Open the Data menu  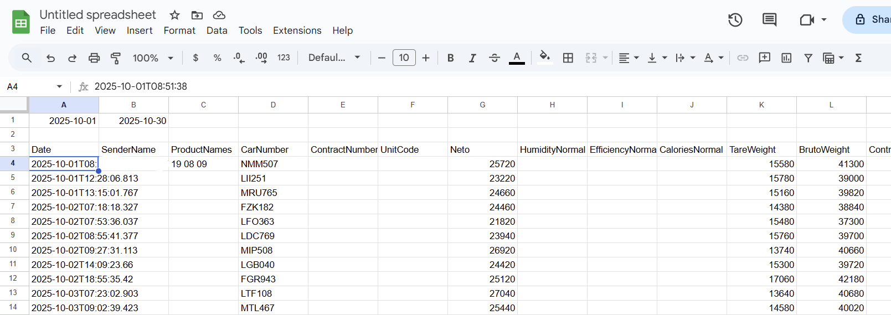tap(217, 30)
